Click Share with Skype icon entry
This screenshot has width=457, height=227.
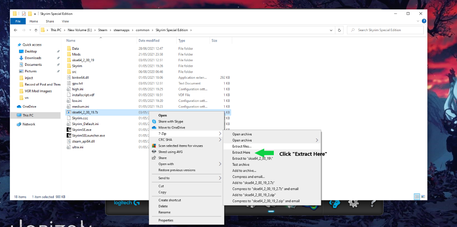[x=171, y=121]
